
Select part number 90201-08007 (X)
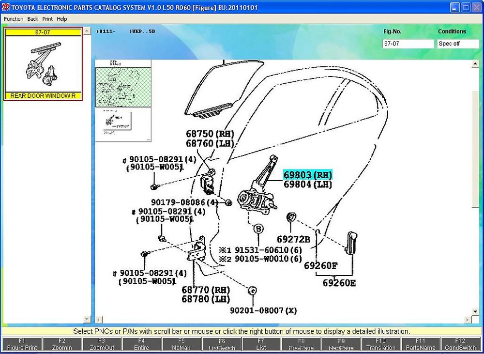click(263, 310)
